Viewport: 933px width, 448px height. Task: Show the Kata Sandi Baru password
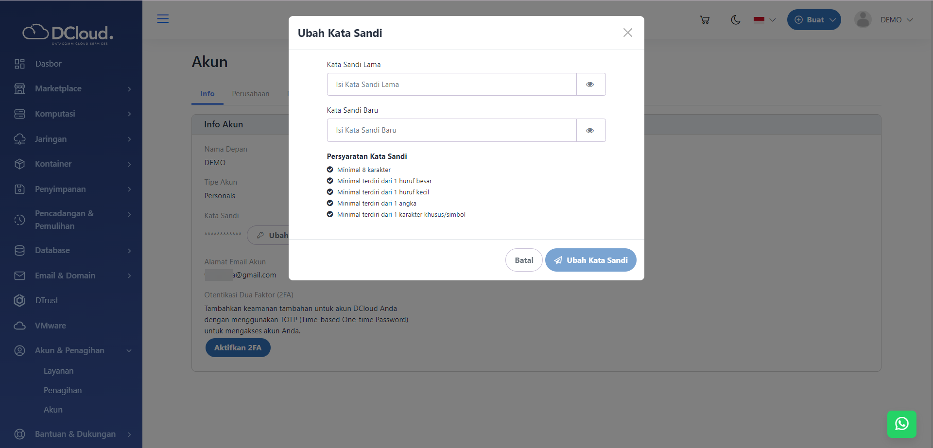tap(590, 130)
